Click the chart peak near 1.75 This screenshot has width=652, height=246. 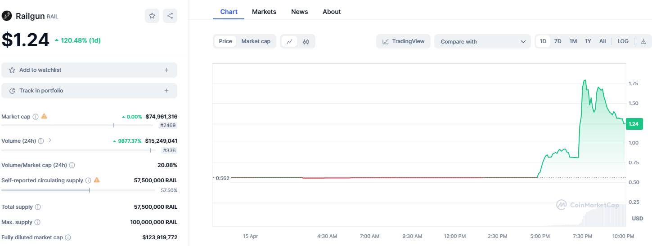(x=585, y=81)
